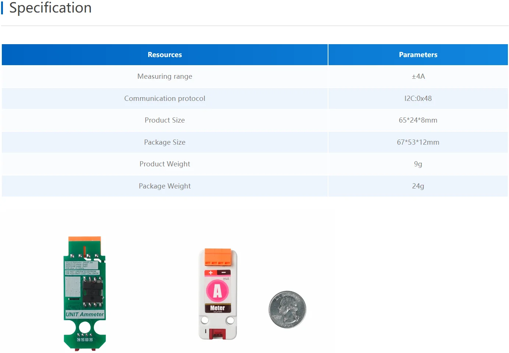This screenshot has width=509, height=353.
Task: Select the Parameters column header
Action: click(x=418, y=55)
